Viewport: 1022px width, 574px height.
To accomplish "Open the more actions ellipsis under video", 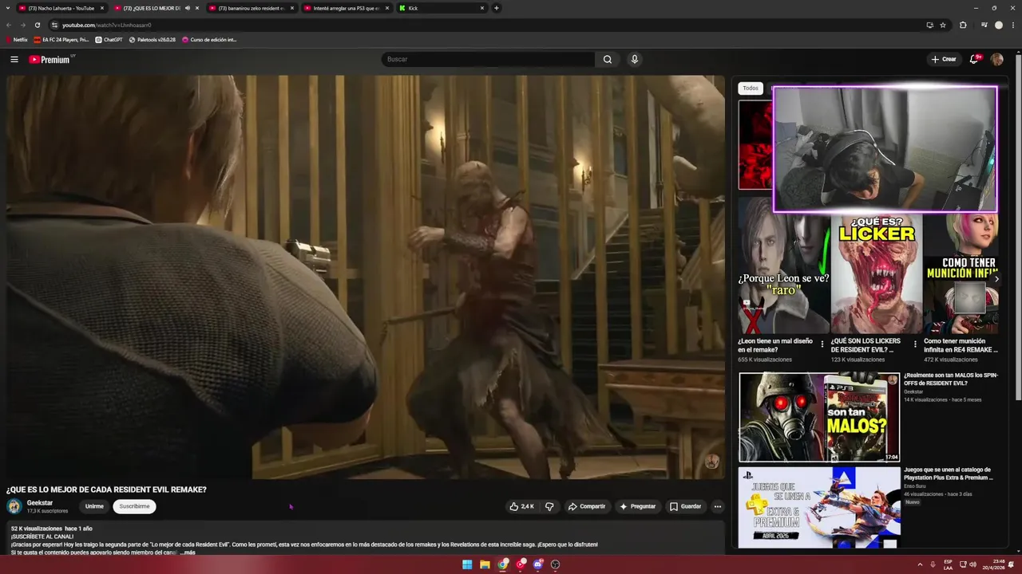I will point(717,506).
